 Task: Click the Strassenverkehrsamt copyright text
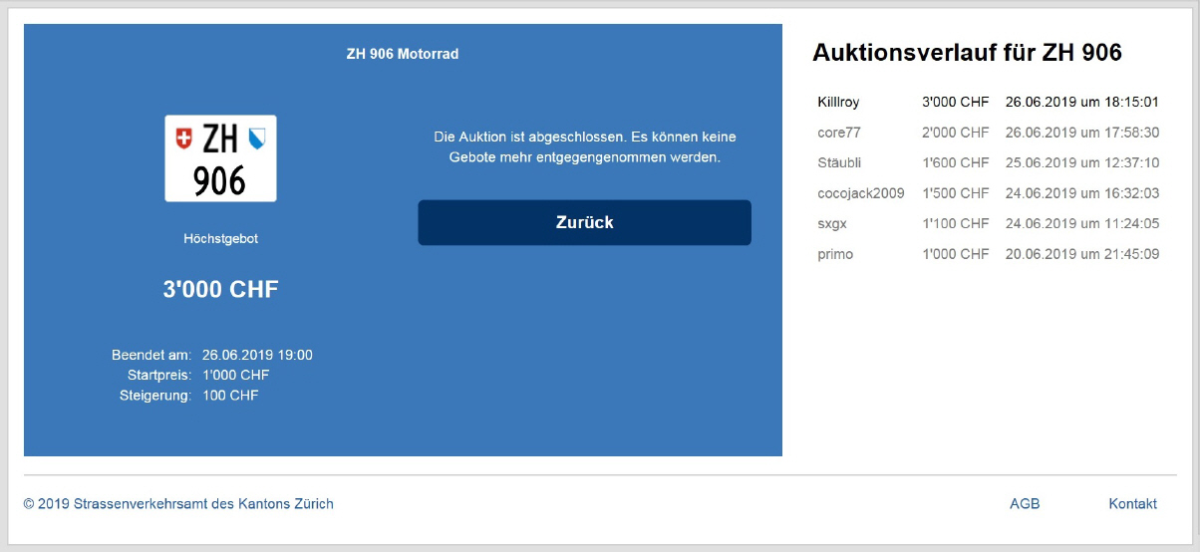click(178, 504)
